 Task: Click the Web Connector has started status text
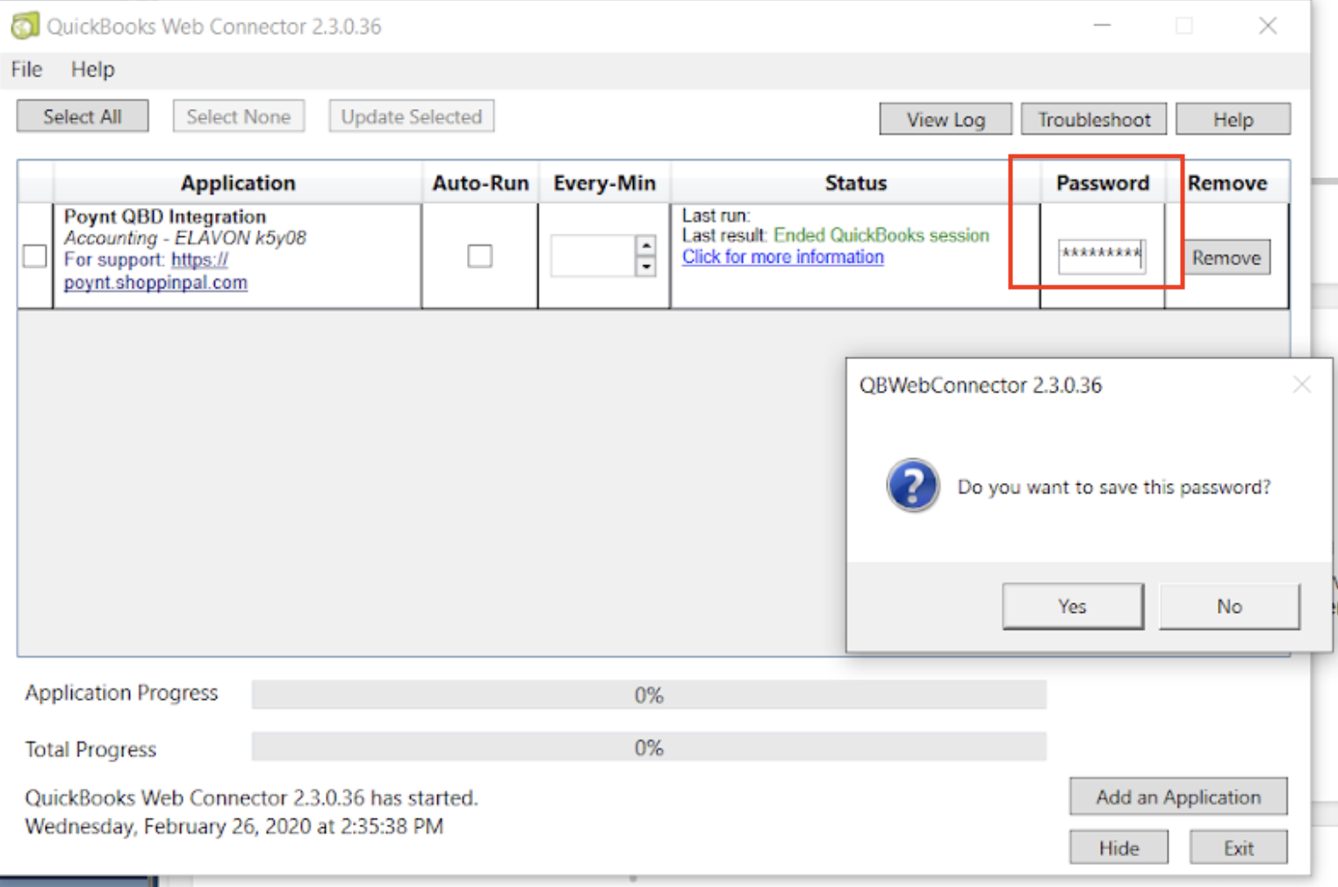point(251,797)
